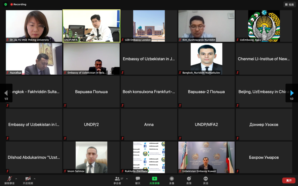Click muted mic icon beside UZB Embassy London
The height and width of the screenshot is (186, 298).
(x=123, y=40)
